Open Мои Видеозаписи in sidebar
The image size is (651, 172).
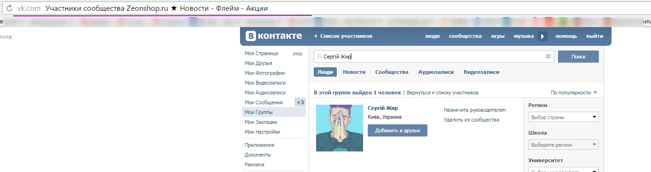coord(265,83)
